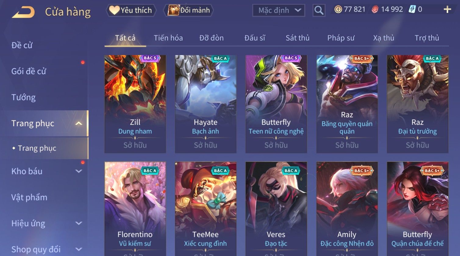Click the blue voucher currency icon
Viewport: 460px width, 256px height.
[412, 9]
